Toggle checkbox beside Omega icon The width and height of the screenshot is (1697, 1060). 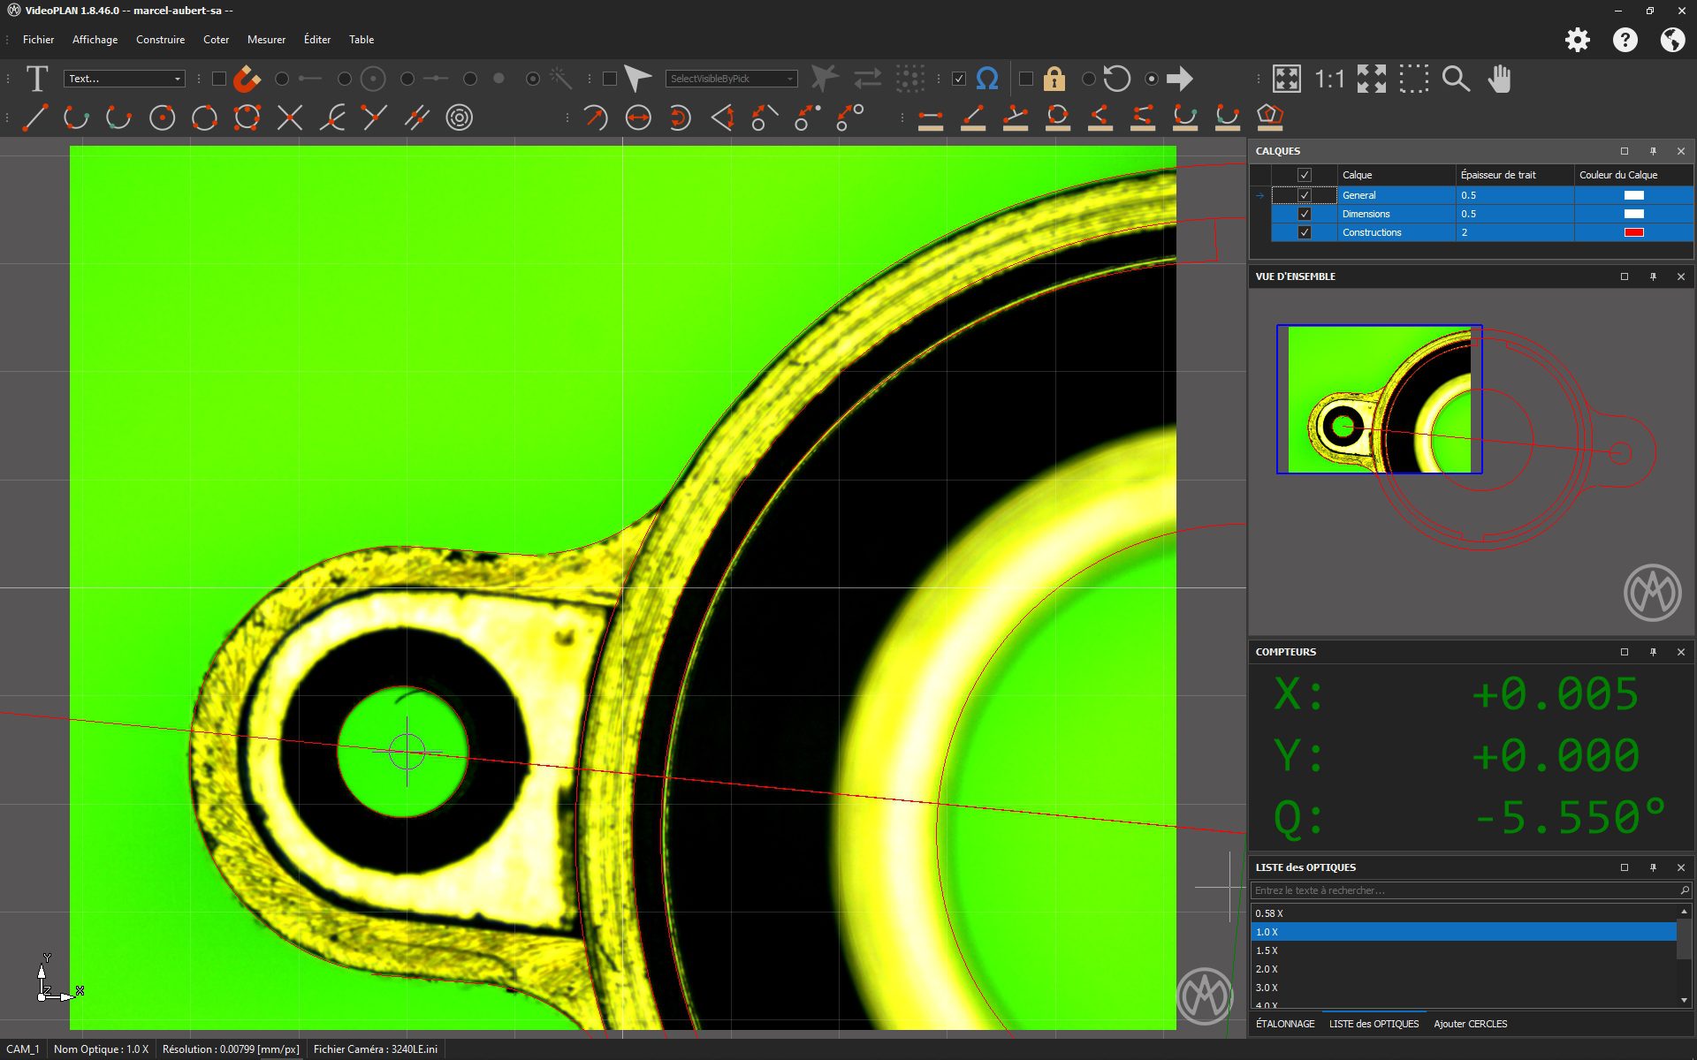point(959,79)
